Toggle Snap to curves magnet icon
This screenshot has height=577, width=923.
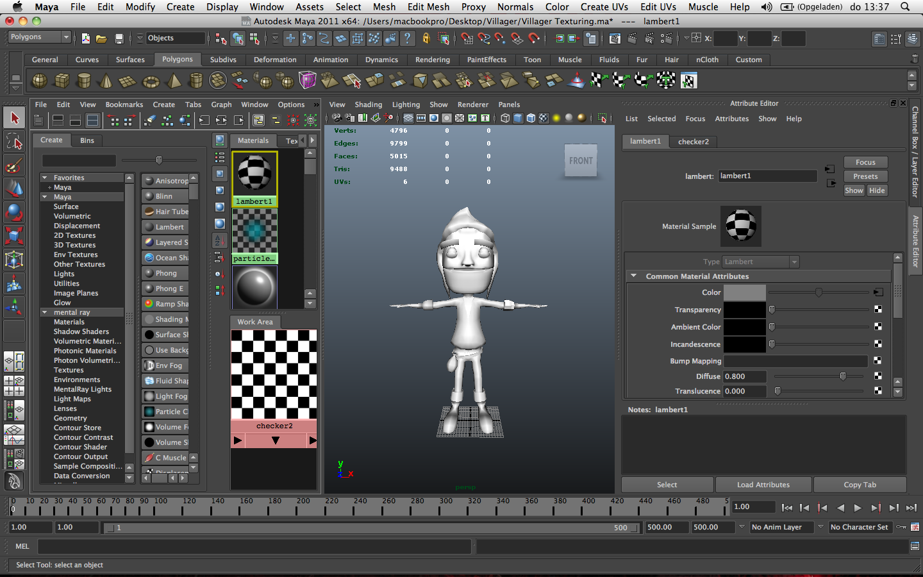483,38
